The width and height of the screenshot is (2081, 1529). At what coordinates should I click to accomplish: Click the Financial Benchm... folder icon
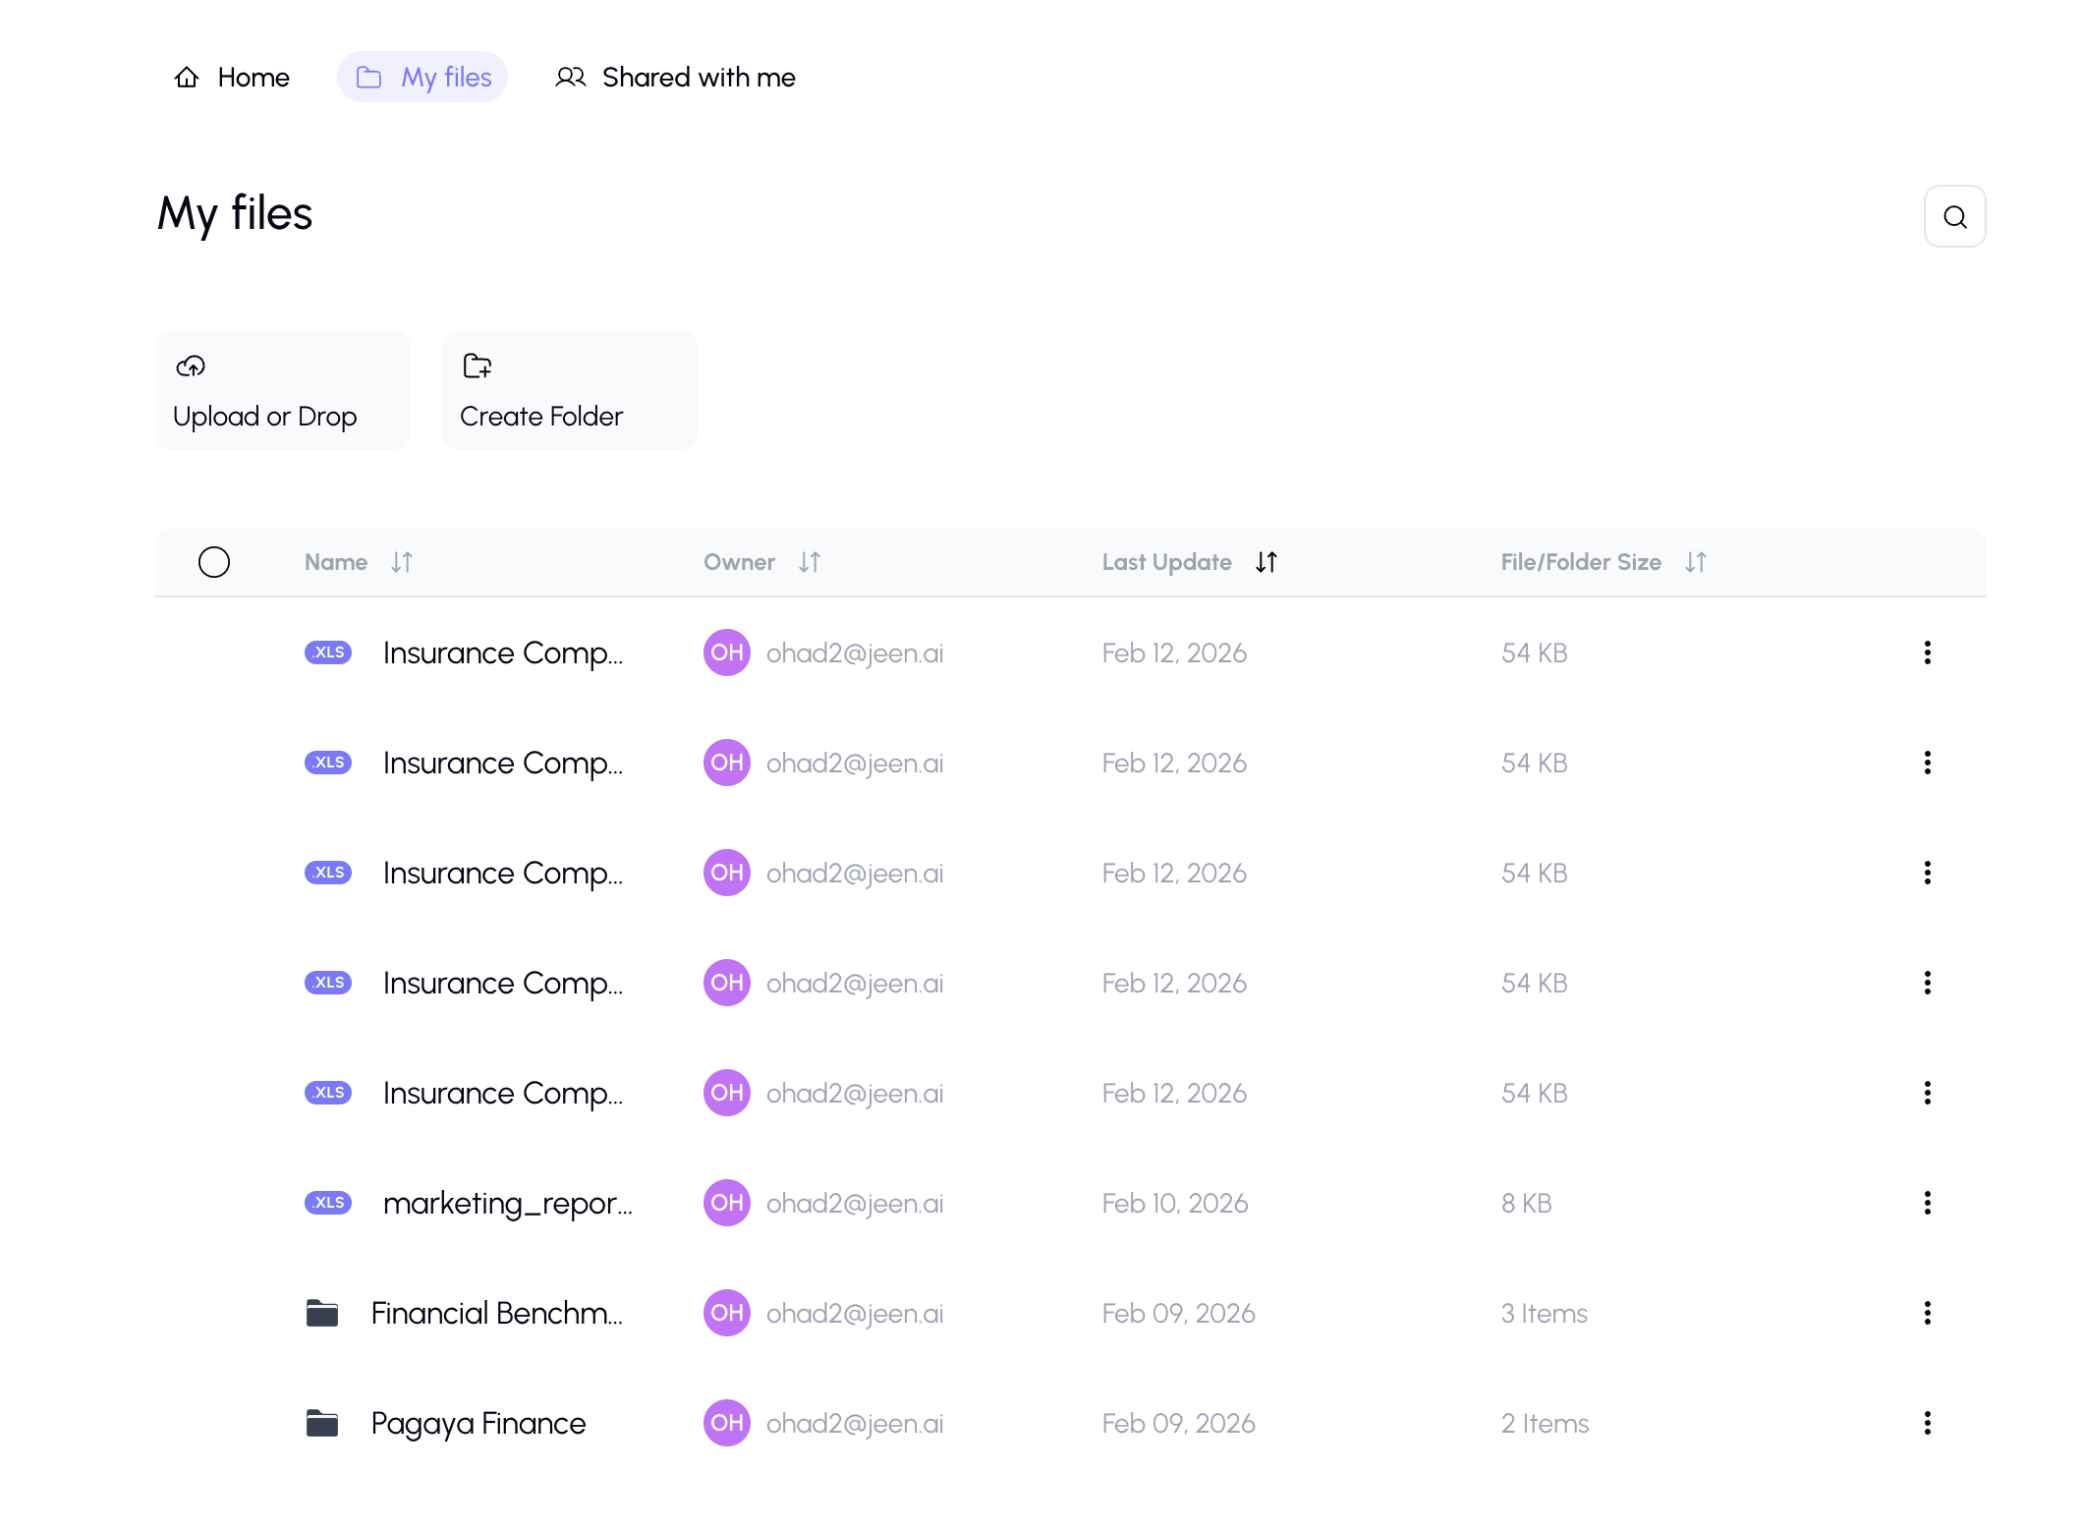tap(321, 1313)
